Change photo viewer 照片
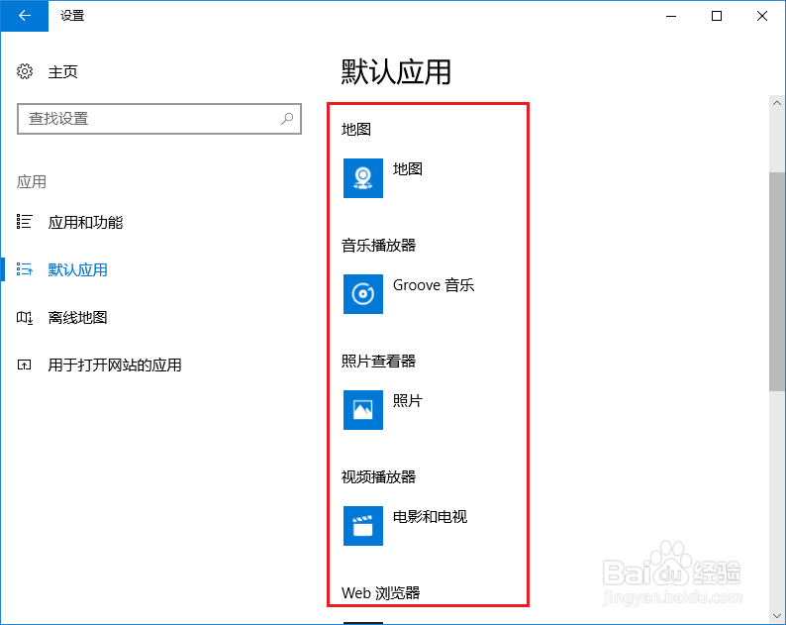This screenshot has width=786, height=625. pyautogui.click(x=408, y=401)
